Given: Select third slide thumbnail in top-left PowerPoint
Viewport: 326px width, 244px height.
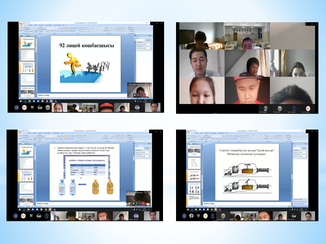Looking at the screenshot, I should pyautogui.click(x=27, y=67).
